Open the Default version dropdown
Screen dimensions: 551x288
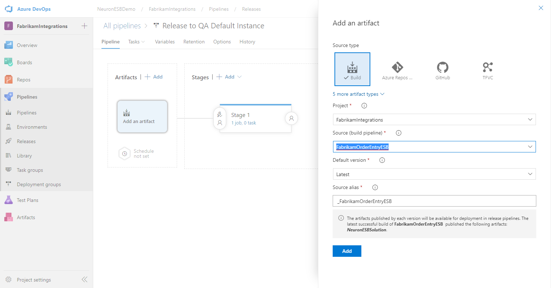pyautogui.click(x=434, y=174)
